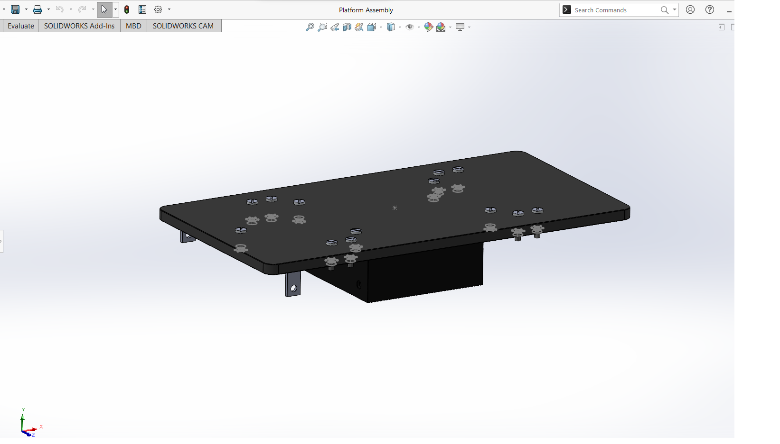Click the Zoom to Fit icon

click(310, 27)
